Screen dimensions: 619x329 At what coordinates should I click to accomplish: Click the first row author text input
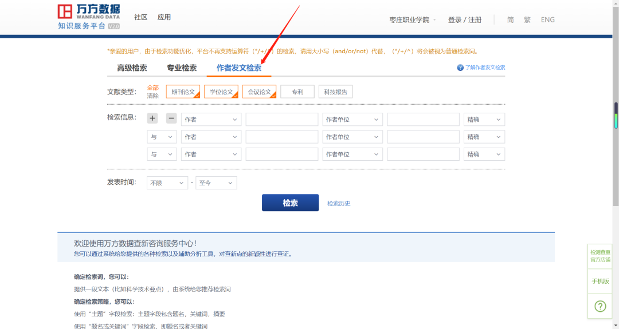pyautogui.click(x=282, y=120)
